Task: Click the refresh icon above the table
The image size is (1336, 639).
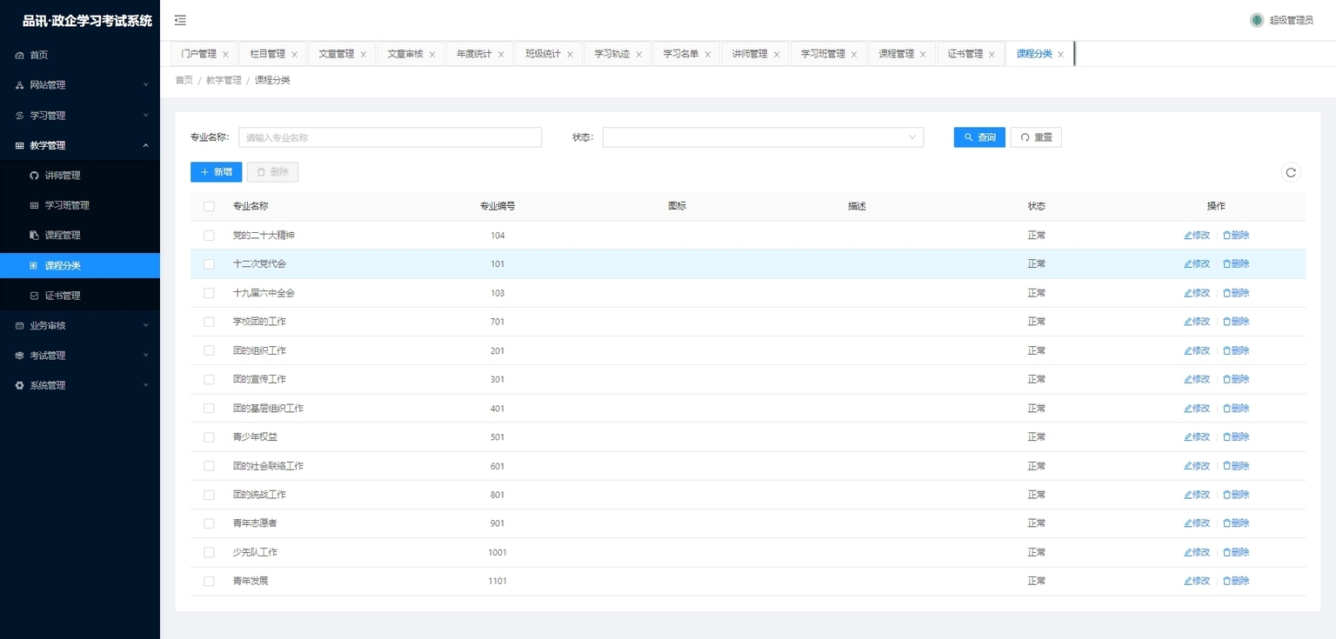Action: [x=1291, y=172]
